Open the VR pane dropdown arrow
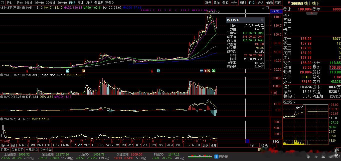 2,119
